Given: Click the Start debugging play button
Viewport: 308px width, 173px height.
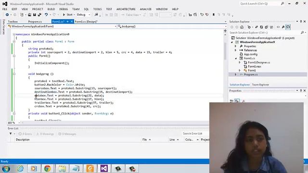Looking at the screenshot, I should click(67, 15).
